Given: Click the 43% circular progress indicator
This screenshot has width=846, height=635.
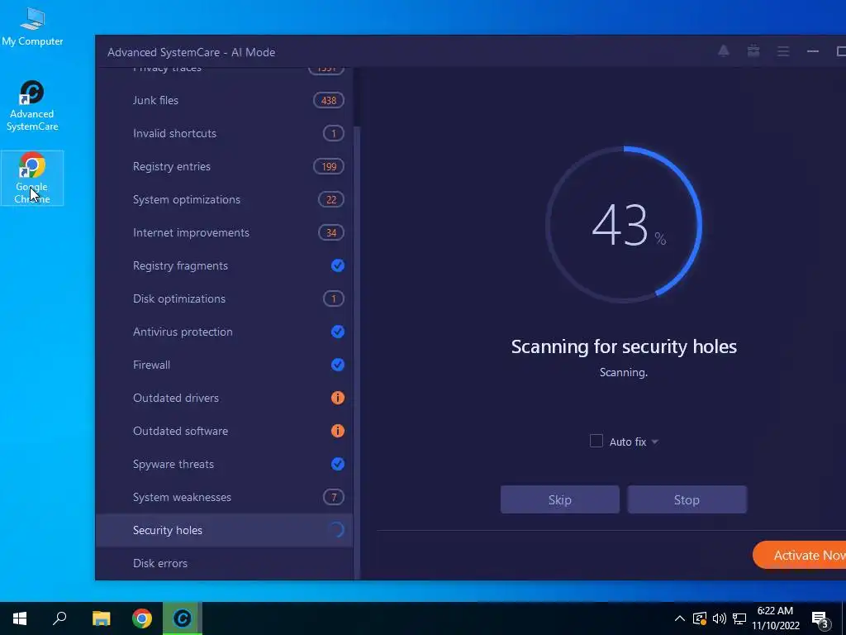Looking at the screenshot, I should click(x=624, y=224).
